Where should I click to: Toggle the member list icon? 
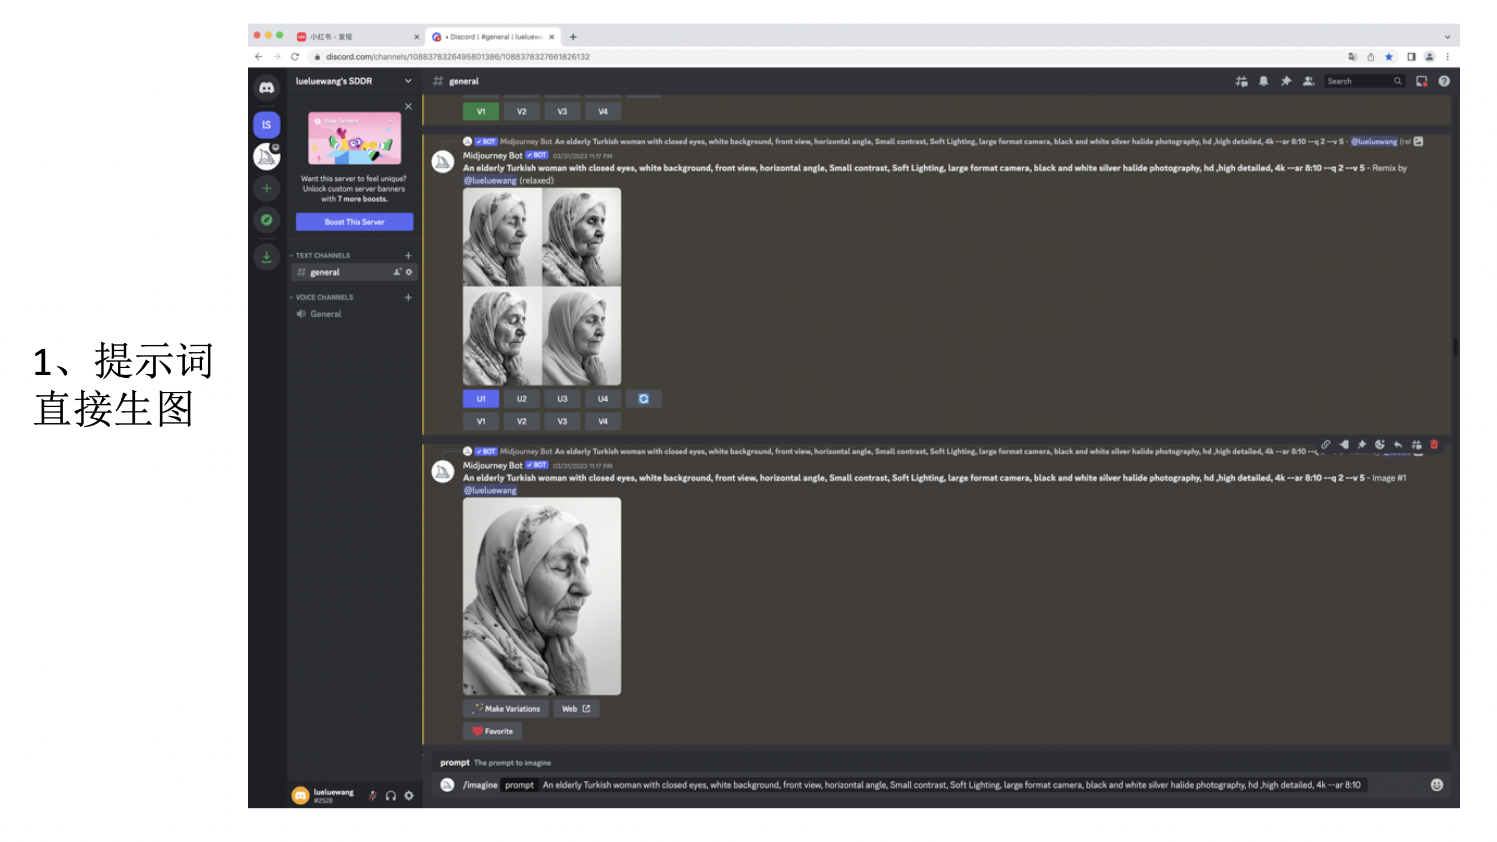(1308, 81)
